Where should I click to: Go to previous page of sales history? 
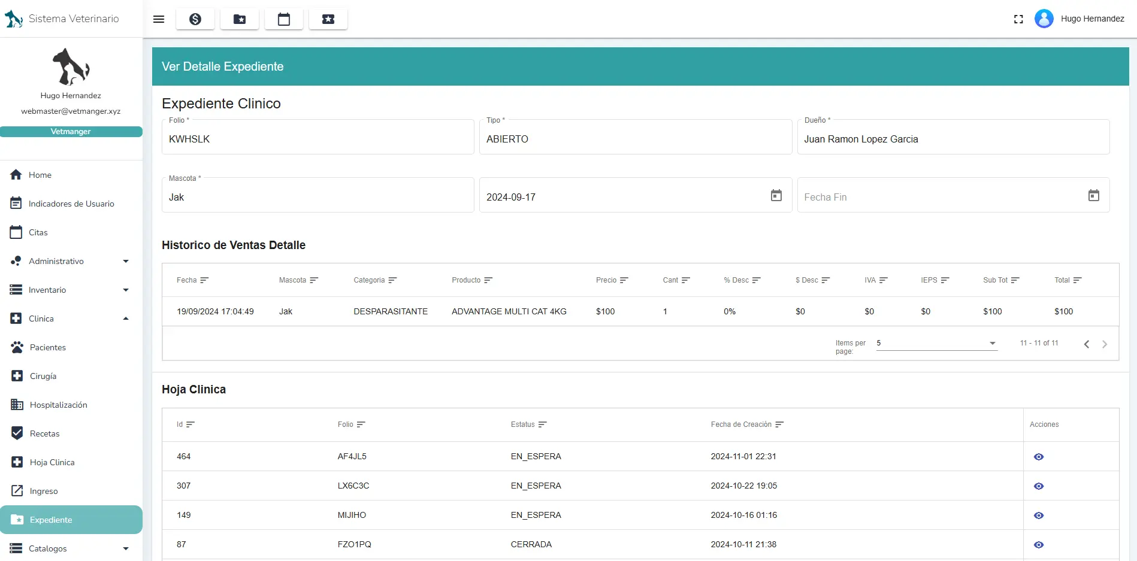(1087, 344)
